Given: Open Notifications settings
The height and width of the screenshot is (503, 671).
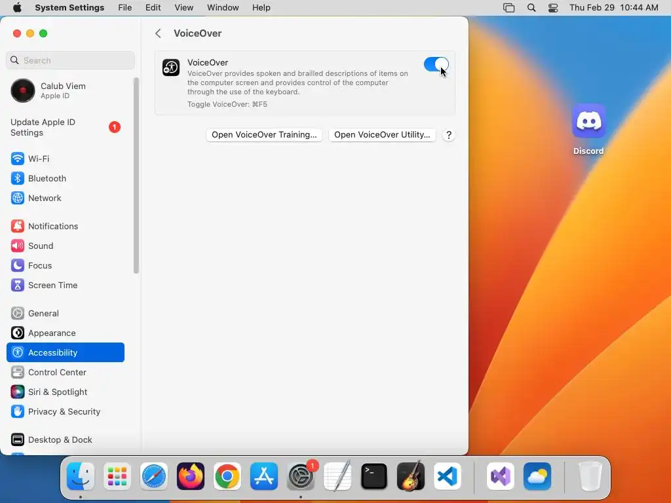Looking at the screenshot, I should click(65, 226).
